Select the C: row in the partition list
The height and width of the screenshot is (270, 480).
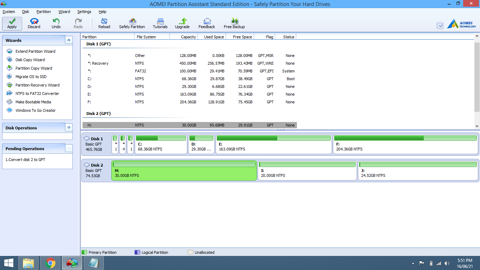(190, 79)
